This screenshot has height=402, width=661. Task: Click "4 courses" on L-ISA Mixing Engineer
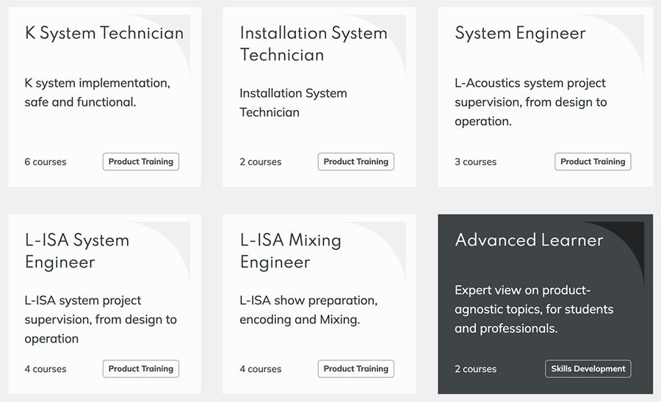(261, 369)
